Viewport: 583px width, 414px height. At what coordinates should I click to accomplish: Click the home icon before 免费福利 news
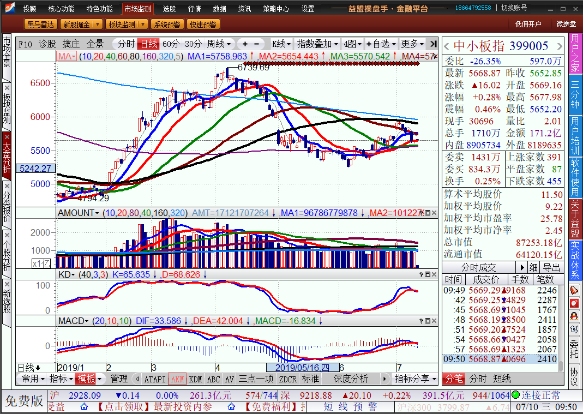(231, 406)
